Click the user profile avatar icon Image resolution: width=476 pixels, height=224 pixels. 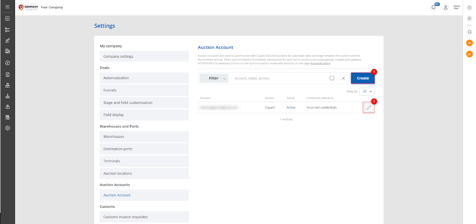point(446,7)
